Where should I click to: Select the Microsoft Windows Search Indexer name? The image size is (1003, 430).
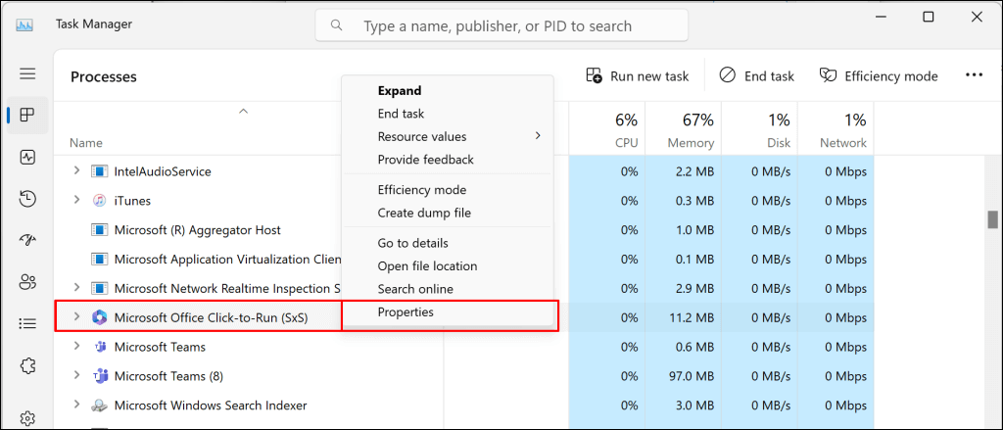tap(211, 406)
